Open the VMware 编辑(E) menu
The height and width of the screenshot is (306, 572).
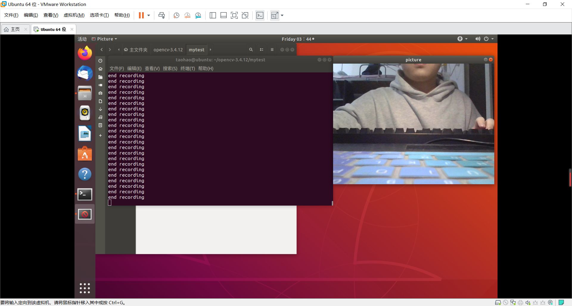click(x=31, y=15)
